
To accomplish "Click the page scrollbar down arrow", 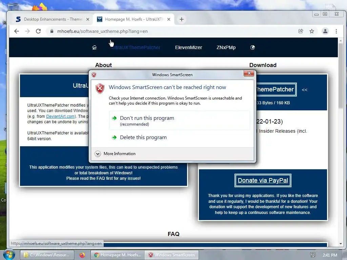I will [x=341, y=244].
